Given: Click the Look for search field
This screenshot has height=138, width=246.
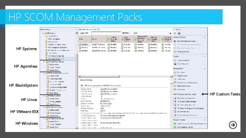Looking at the screenshot, I should coord(106,33).
